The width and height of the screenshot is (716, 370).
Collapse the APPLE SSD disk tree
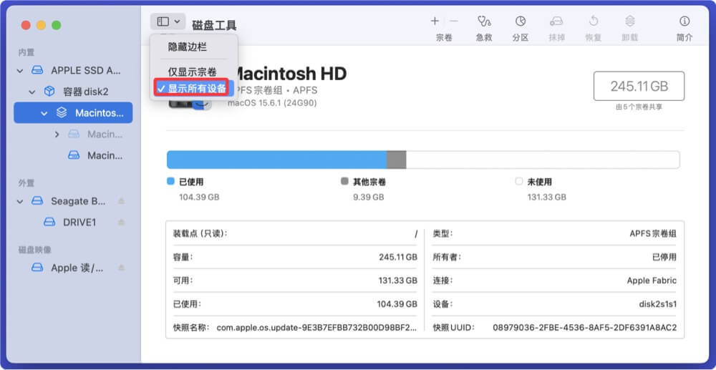point(19,71)
